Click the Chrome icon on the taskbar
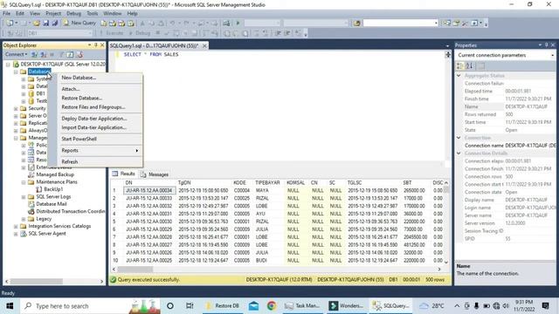Image resolution: width=559 pixels, height=314 pixels. (272, 306)
